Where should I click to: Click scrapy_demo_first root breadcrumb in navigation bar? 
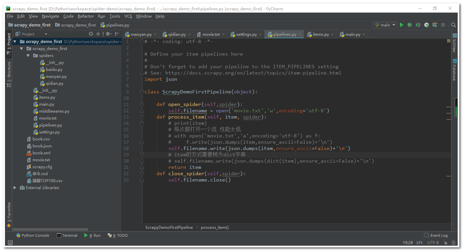(x=29, y=25)
